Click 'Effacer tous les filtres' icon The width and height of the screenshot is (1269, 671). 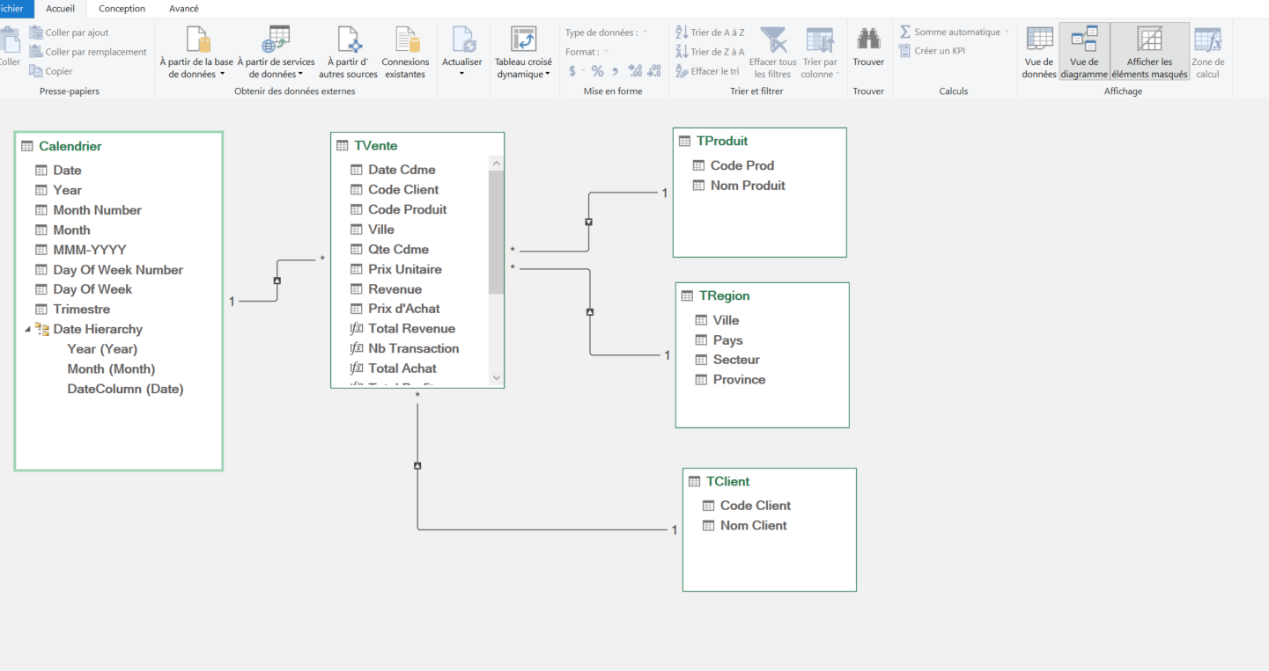pyautogui.click(x=773, y=40)
